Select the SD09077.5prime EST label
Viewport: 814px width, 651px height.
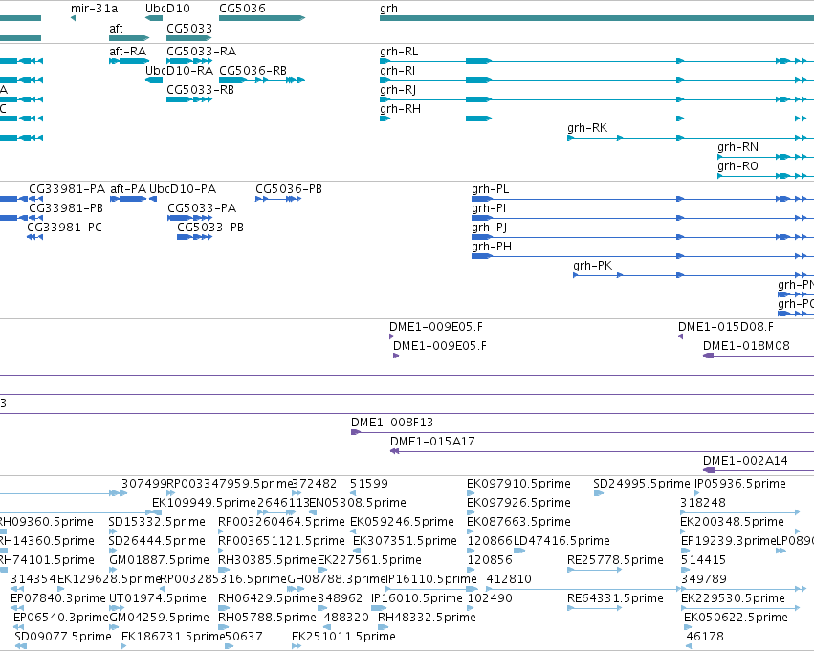[x=63, y=638]
